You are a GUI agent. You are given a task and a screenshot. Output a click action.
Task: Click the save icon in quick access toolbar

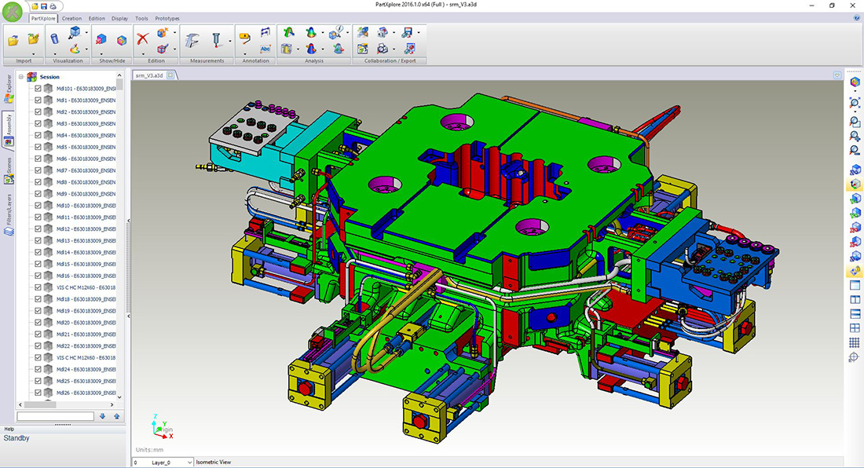click(x=45, y=5)
